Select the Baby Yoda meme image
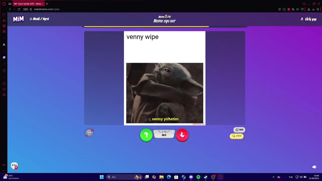The width and height of the screenshot is (322, 181). click(165, 93)
